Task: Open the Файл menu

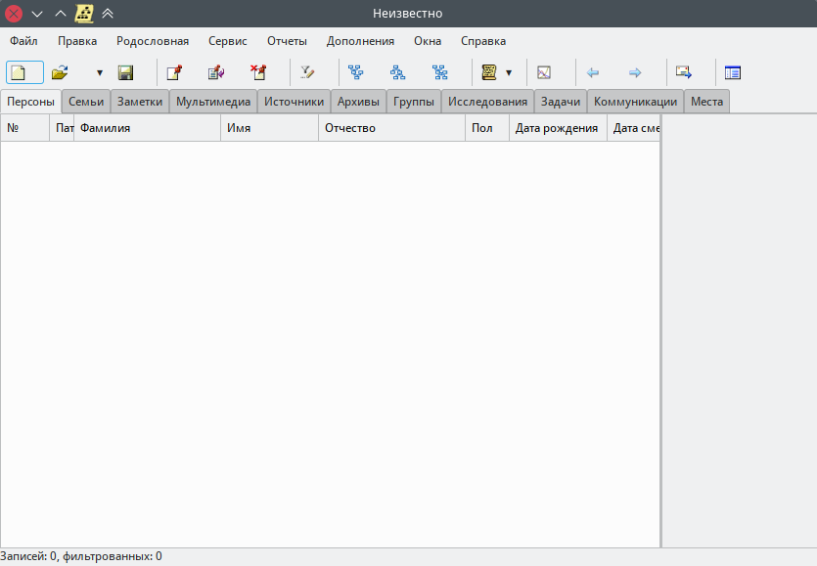Action: [x=23, y=41]
